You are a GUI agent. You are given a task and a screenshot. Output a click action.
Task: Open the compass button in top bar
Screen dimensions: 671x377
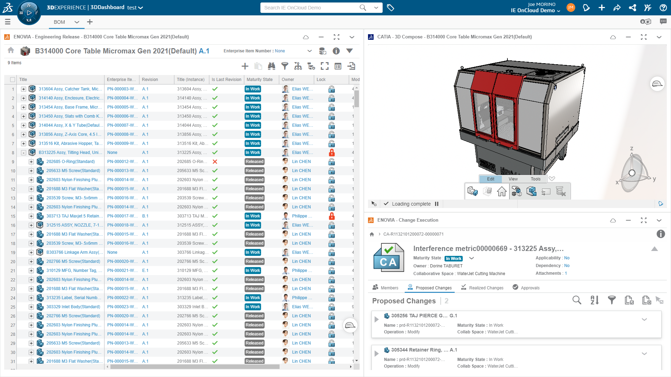pos(29,13)
